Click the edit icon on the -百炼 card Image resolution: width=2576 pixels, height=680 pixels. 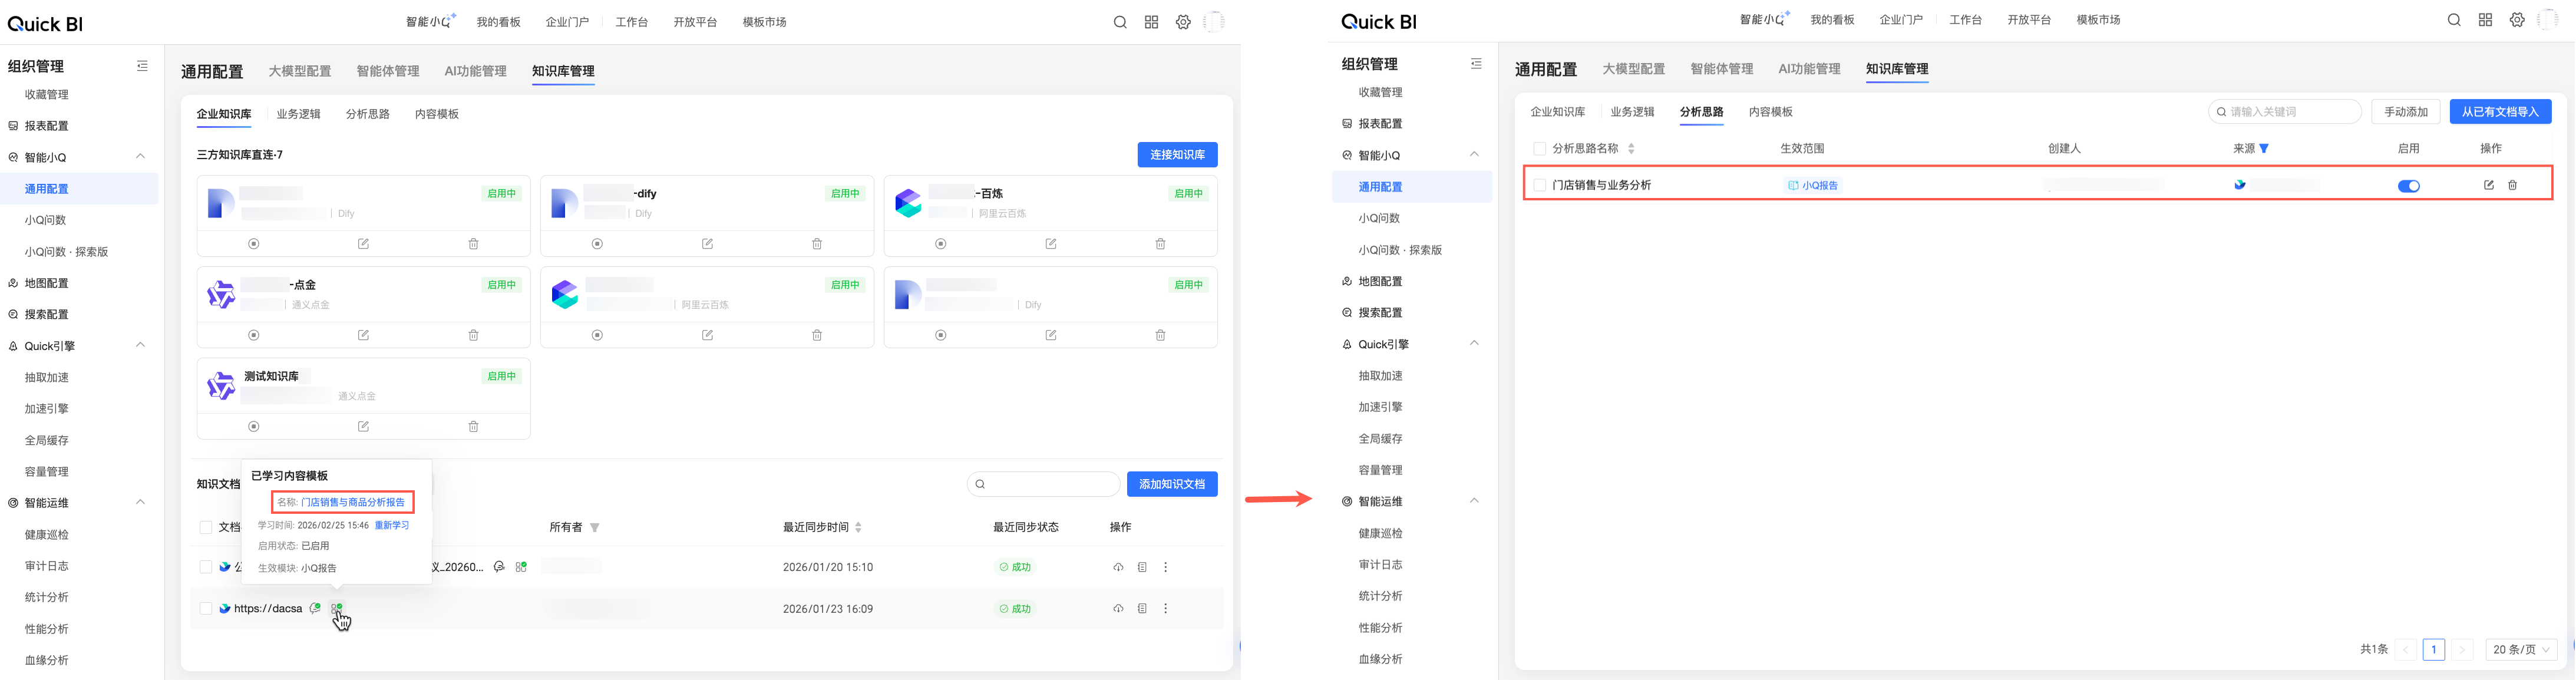point(1051,244)
